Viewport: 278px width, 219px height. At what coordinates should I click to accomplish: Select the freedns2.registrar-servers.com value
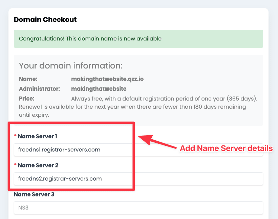60,179
